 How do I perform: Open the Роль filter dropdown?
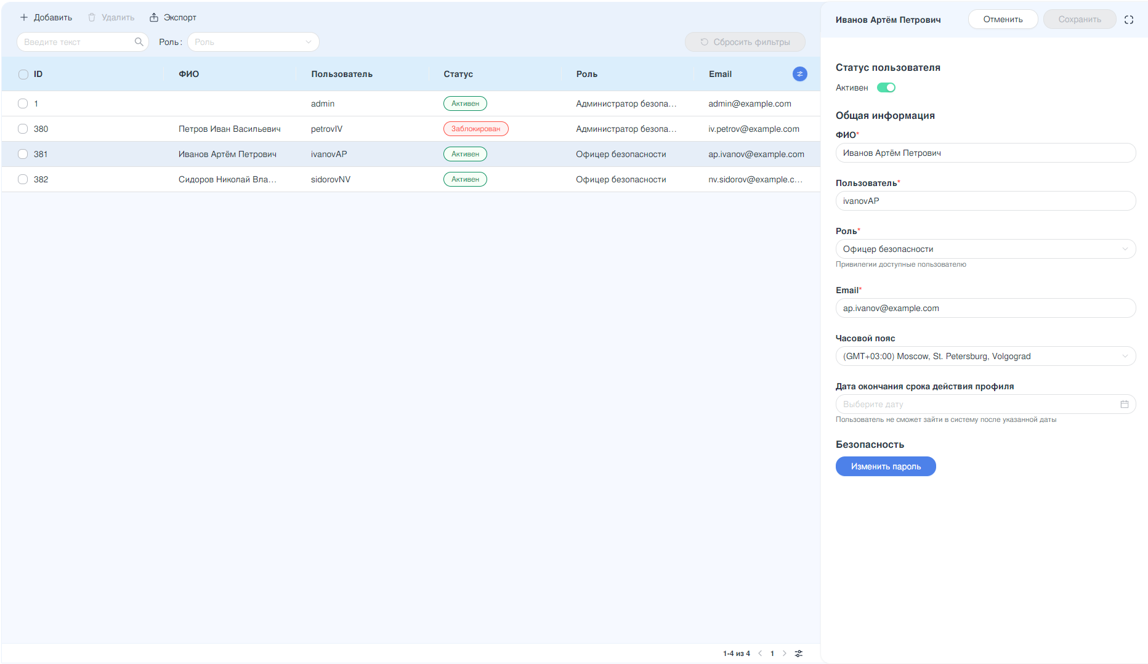(253, 42)
